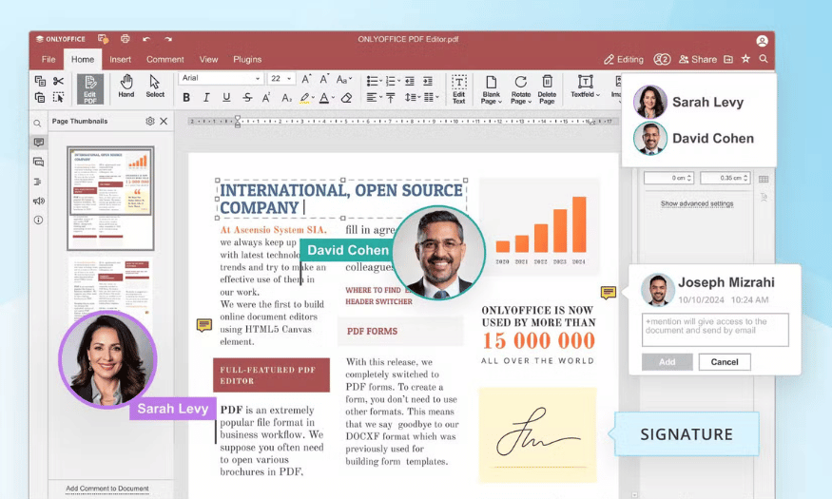The height and width of the screenshot is (499, 832).
Task: Toggle Bold formatting
Action: (x=186, y=98)
